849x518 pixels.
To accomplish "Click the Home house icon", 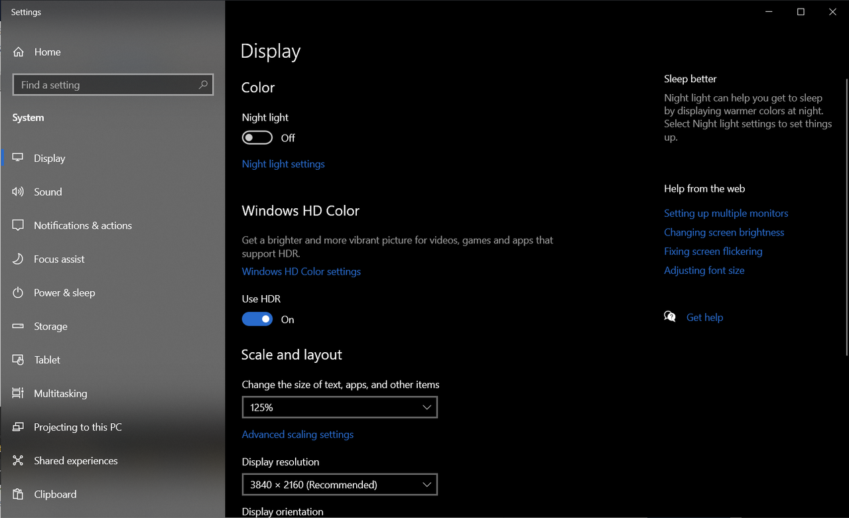I will (19, 52).
